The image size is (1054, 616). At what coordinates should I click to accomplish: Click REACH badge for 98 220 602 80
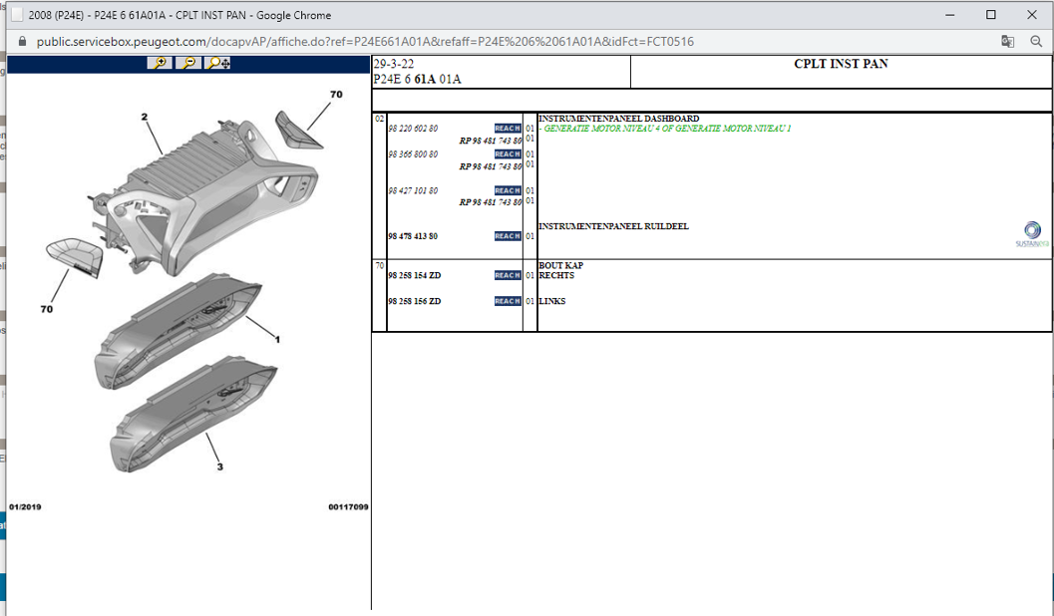point(508,129)
